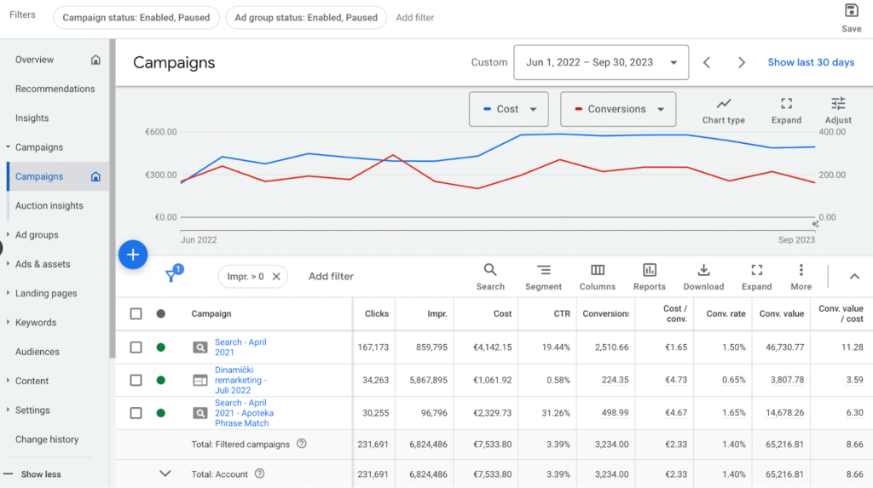Viewport: 873px width, 488px height.
Task: Open the Search - April 2021 - Apoteka campaign link
Action: 243,413
